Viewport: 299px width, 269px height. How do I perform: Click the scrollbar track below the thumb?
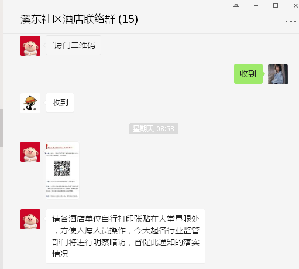[x=1, y=207]
